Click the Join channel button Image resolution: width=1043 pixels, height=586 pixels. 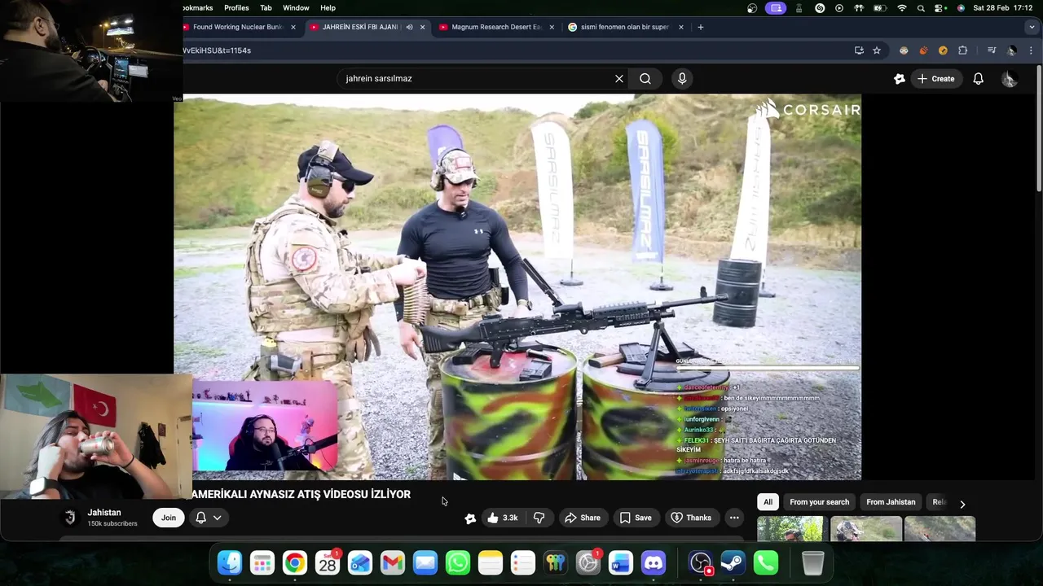coord(169,518)
